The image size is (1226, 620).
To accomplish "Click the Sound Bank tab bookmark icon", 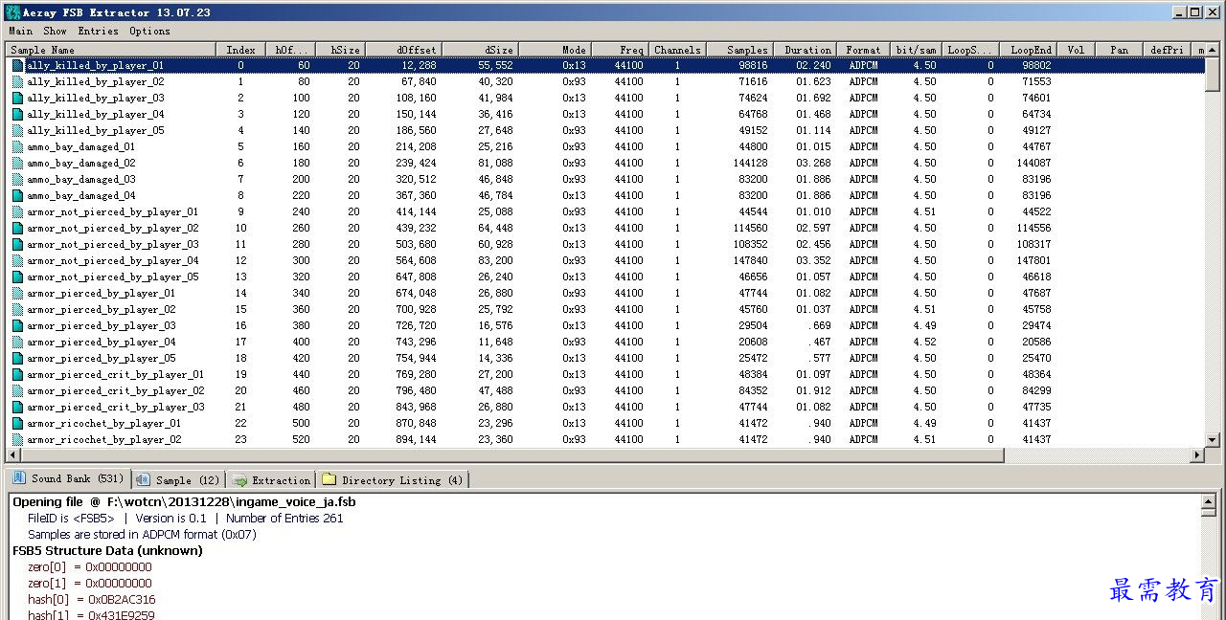I will (19, 478).
